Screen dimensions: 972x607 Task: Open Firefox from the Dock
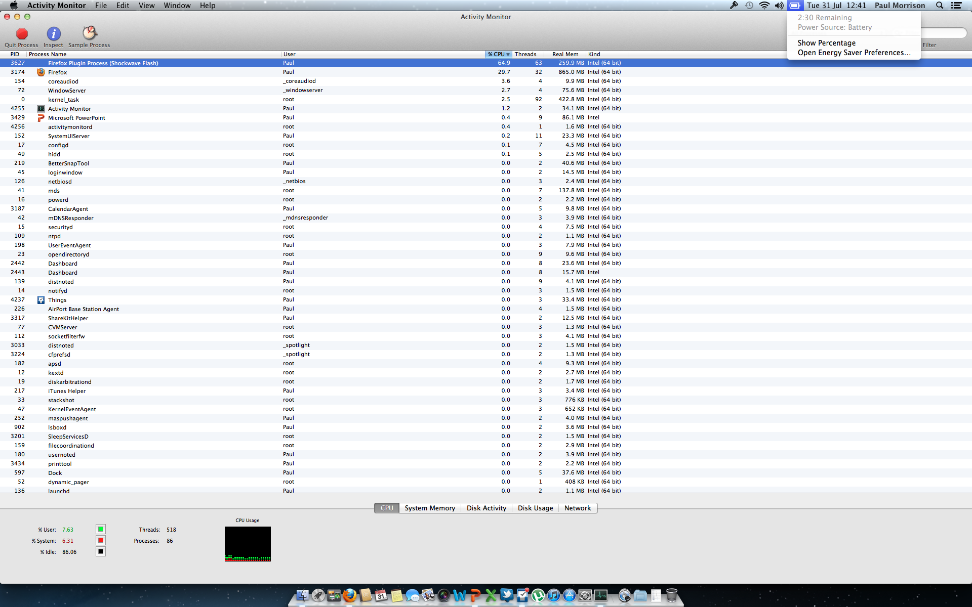[349, 595]
